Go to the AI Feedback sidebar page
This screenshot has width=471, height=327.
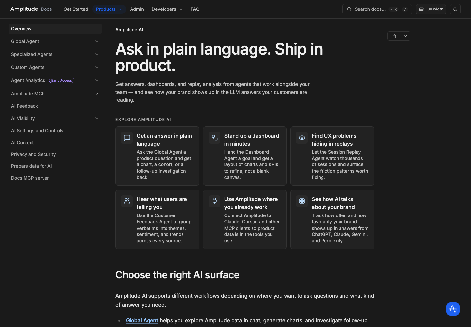point(25,106)
